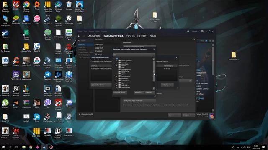Select Аккаунт in the settings sidebar
268x150 pixels.
(100, 45)
